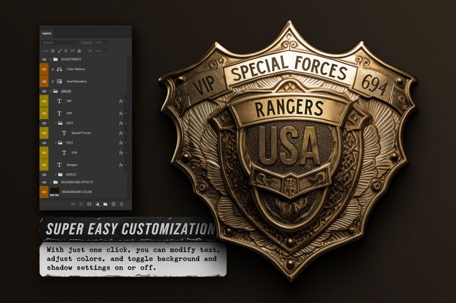Screen dimensions: 456x303
Task: Click the GROUP folder icon
Action: 55,91
